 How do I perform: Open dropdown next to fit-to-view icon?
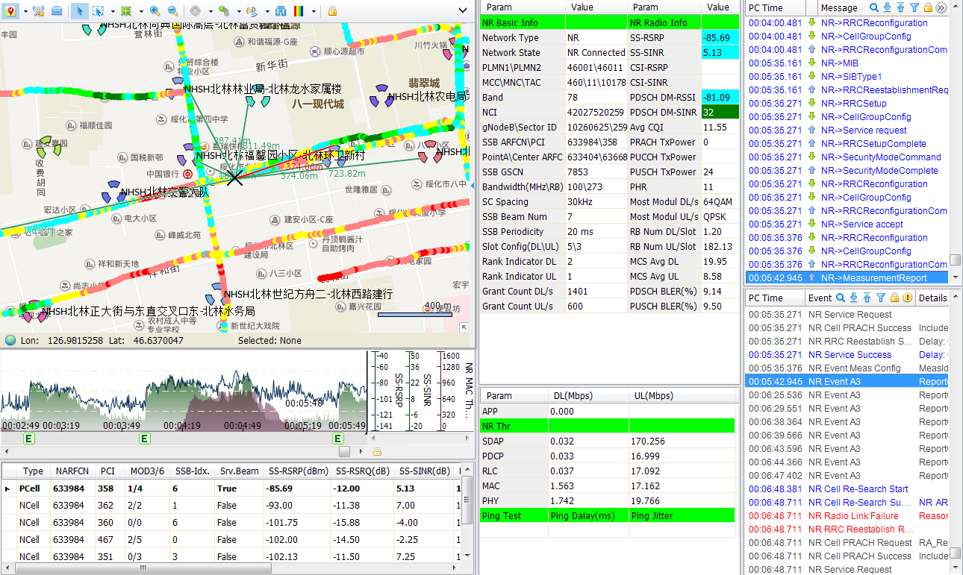(140, 12)
